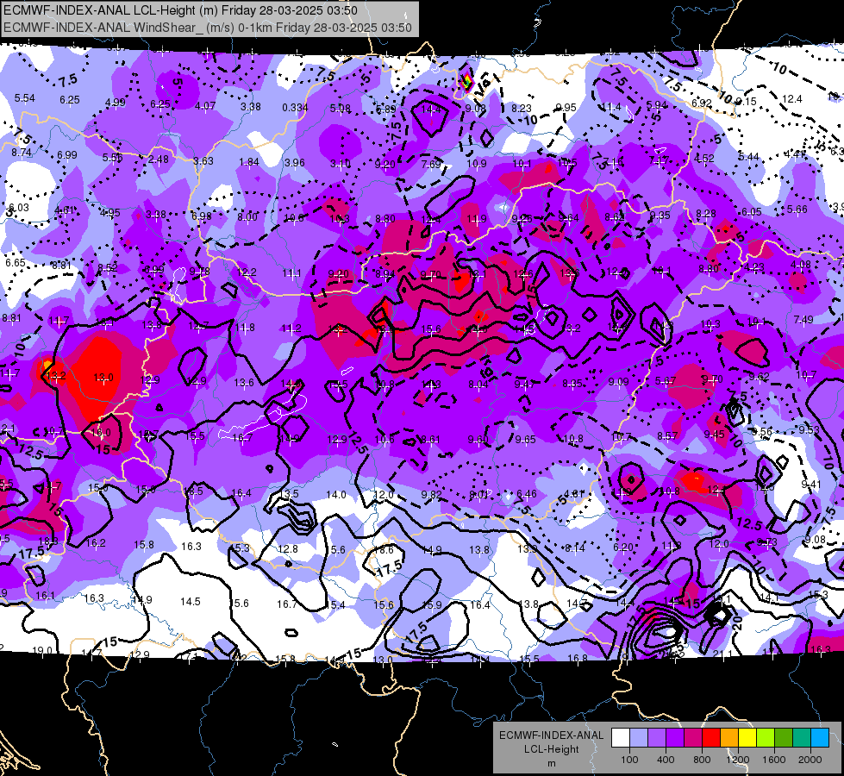Image resolution: width=844 pixels, height=776 pixels.
Task: Click the white legend swatch below 100
Action: tap(621, 738)
